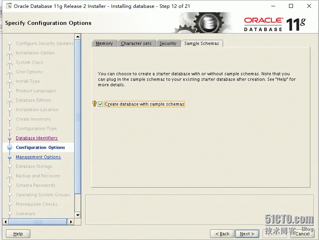Click 'Database Edition' step text
319x240 pixels.
[x=34, y=100]
